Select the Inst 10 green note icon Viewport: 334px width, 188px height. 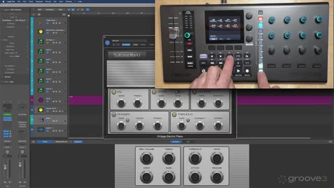[x=41, y=90]
